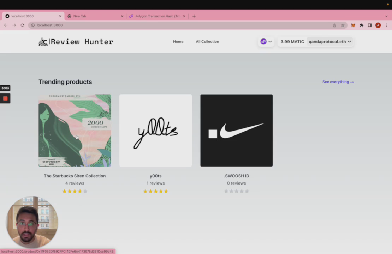The height and width of the screenshot is (254, 392).
Task: Reload the page with refresh icon
Action: [23, 25]
